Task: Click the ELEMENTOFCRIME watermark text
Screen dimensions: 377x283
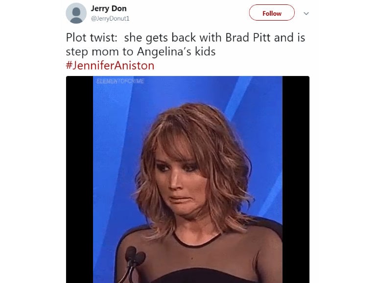Action: tap(120, 81)
